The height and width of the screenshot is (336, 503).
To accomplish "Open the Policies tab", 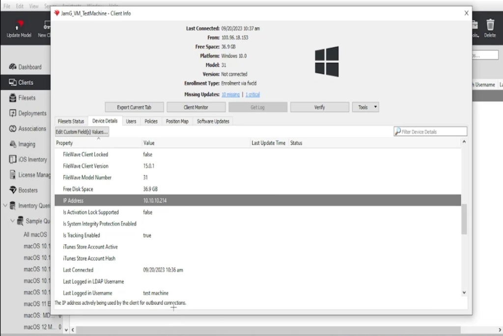I will [151, 122].
